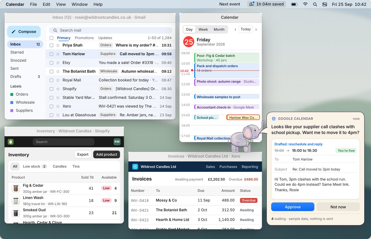Viewport: 371px width, 239px height.
Task: Switch to the Updates tab in Gmail
Action: point(105,38)
